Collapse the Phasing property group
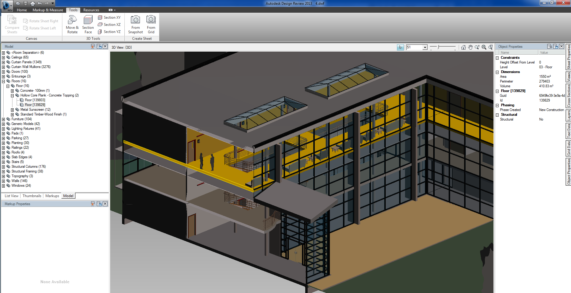571x293 pixels. click(497, 105)
